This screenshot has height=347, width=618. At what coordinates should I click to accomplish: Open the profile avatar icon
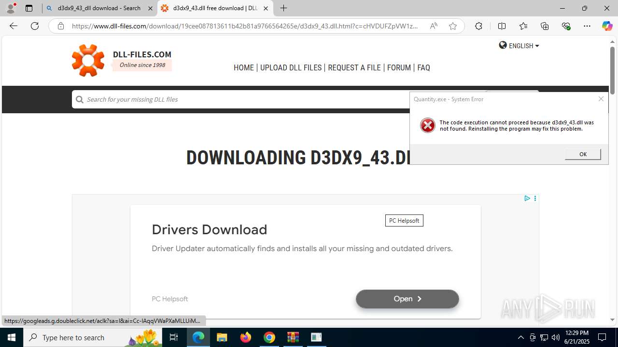click(x=11, y=8)
